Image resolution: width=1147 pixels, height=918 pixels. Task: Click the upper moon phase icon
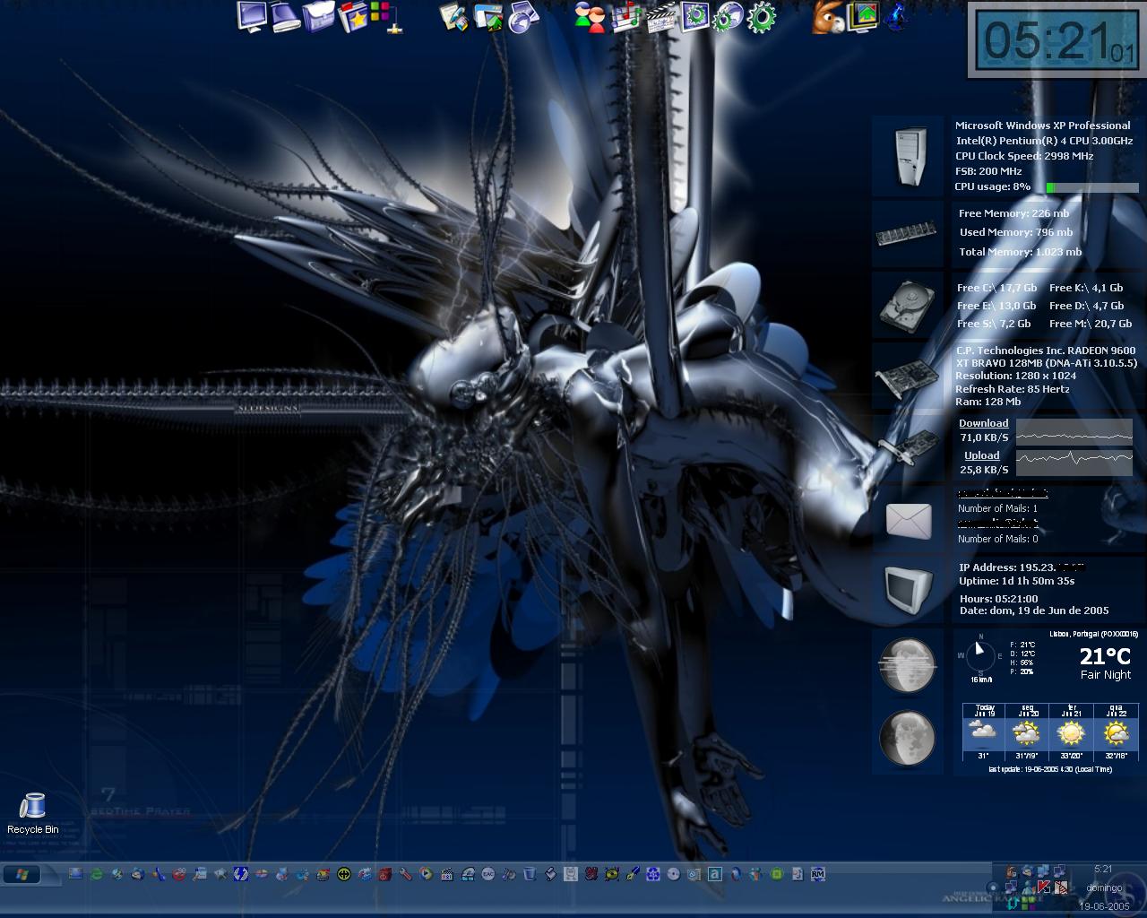pos(908,665)
